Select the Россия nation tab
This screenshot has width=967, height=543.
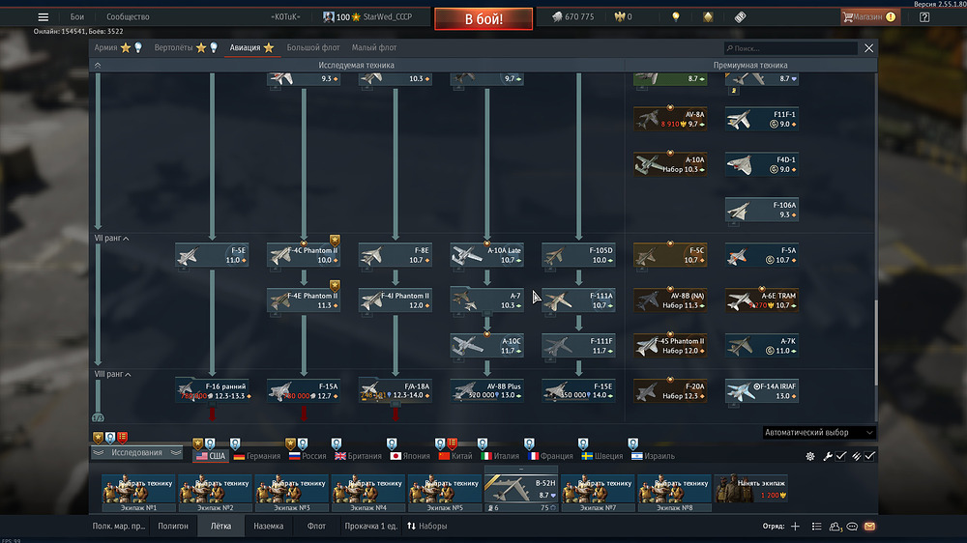[308, 457]
